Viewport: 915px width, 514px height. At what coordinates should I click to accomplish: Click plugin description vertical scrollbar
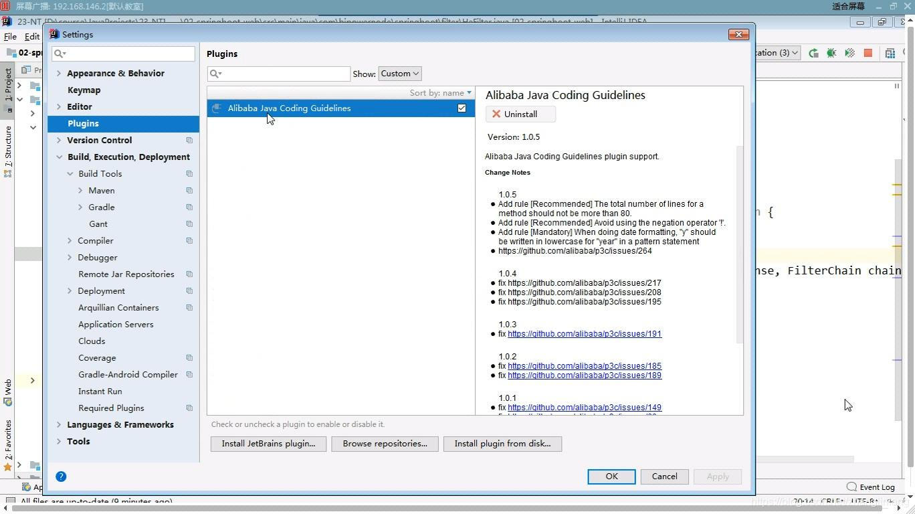pos(740,244)
